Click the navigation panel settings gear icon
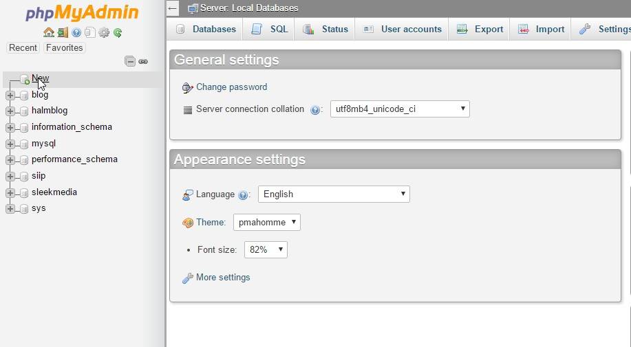 104,32
